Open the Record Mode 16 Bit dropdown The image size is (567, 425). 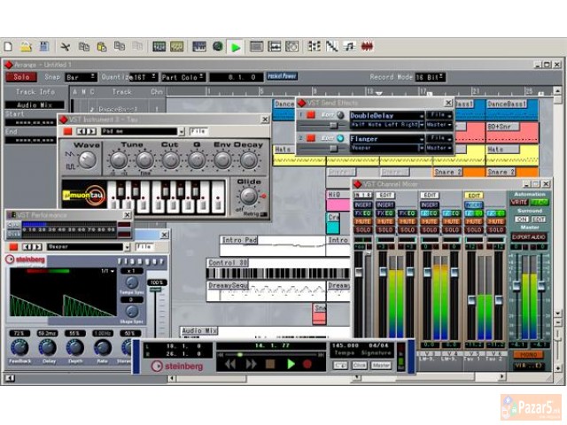coord(432,77)
